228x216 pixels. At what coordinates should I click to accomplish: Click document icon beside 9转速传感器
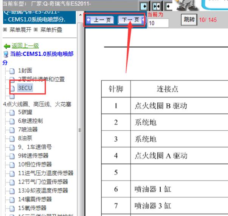(12, 156)
